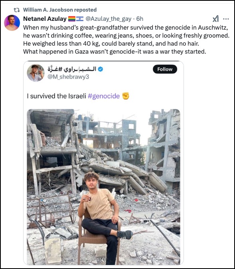235x269 pixels.
Task: Click the 'I survived the Israeli' quoted text
Action: pyautogui.click(x=56, y=96)
